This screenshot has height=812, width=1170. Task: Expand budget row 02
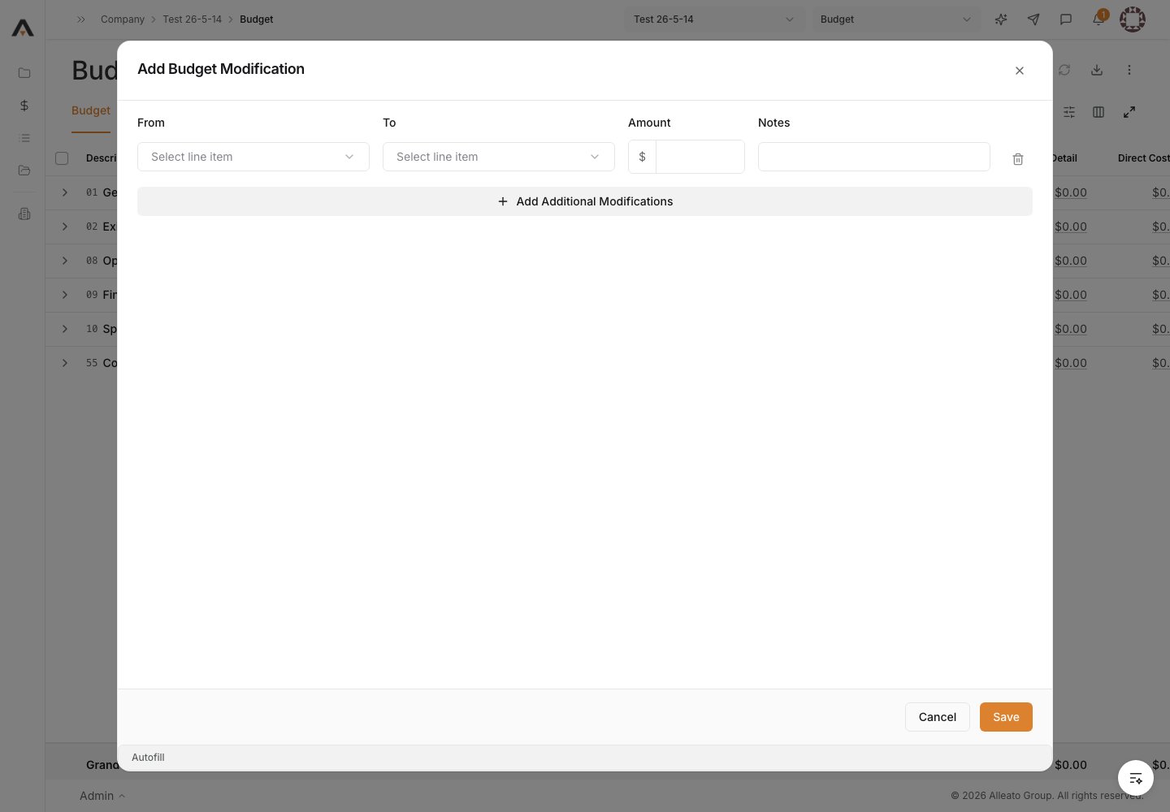click(65, 227)
